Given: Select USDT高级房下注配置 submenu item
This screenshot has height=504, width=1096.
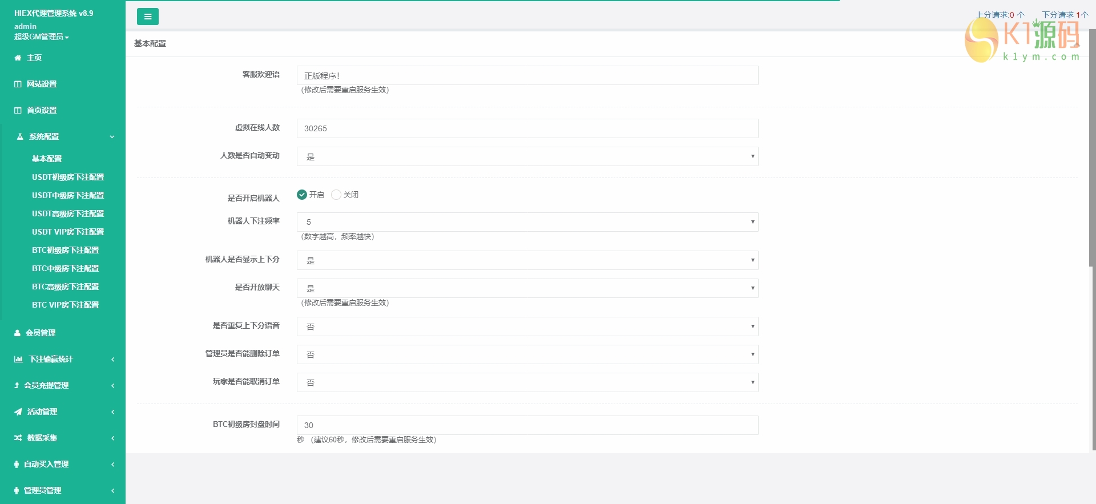Looking at the screenshot, I should pos(68,213).
